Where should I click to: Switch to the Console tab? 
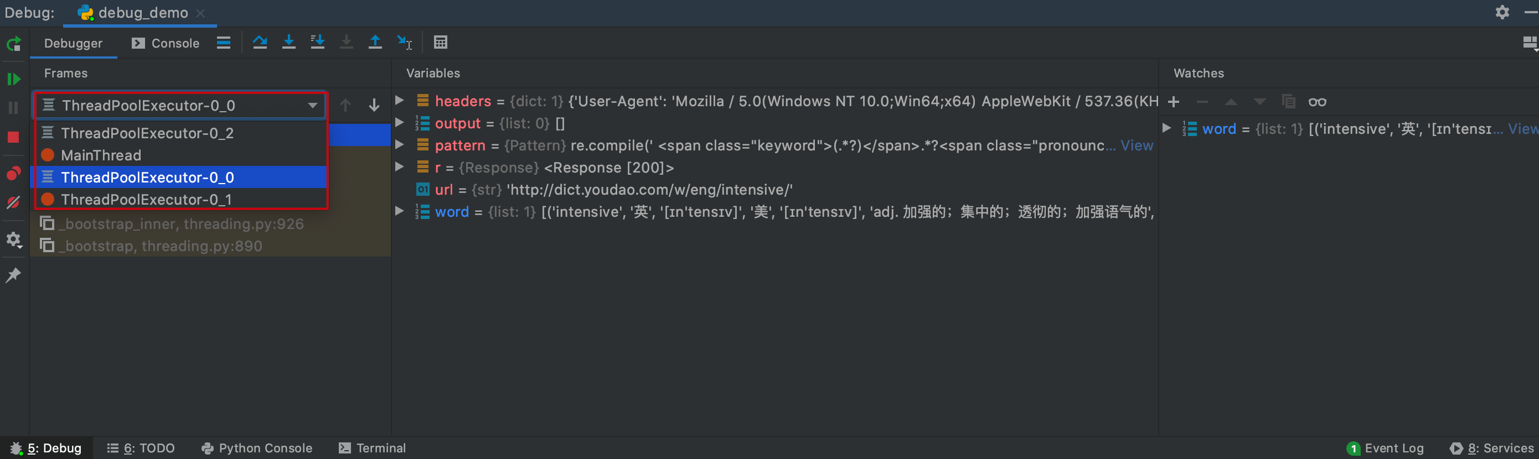(x=166, y=43)
